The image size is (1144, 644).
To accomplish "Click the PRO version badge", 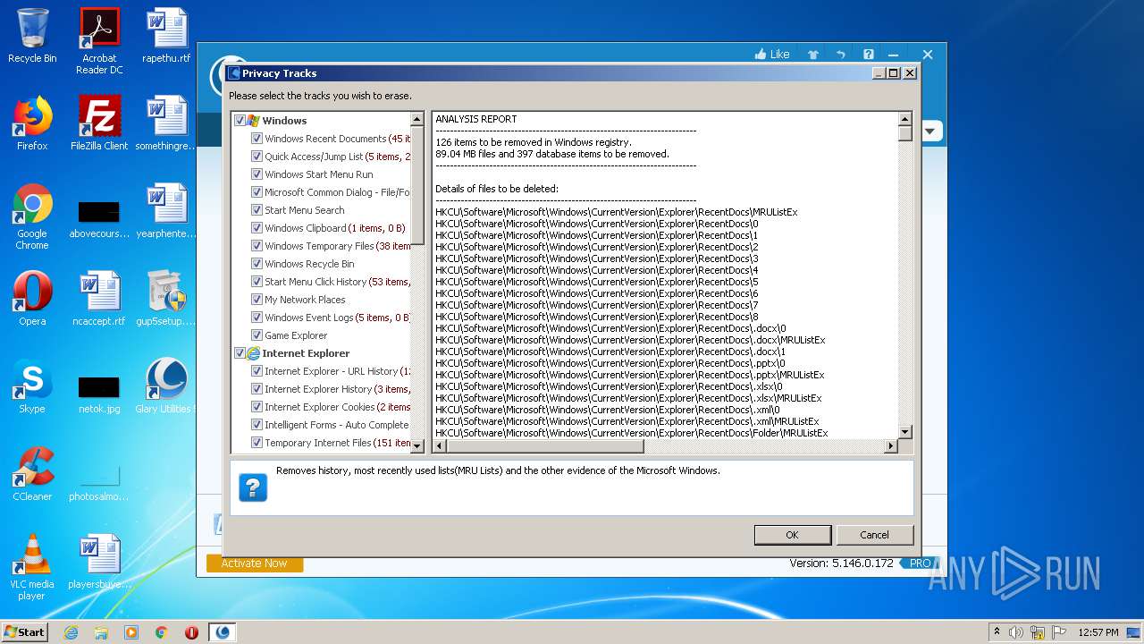I will click(x=920, y=563).
